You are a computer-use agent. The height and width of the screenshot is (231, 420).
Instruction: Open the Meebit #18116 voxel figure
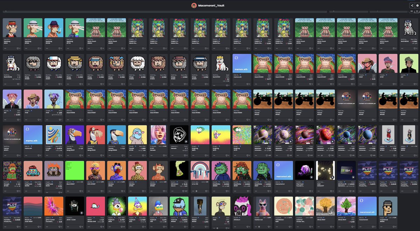(200, 206)
